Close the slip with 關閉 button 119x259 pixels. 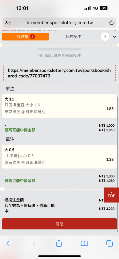[x=59, y=224]
